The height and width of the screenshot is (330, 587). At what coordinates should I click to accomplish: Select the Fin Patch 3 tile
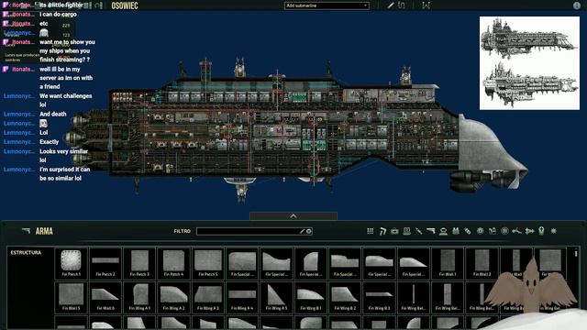tap(139, 263)
